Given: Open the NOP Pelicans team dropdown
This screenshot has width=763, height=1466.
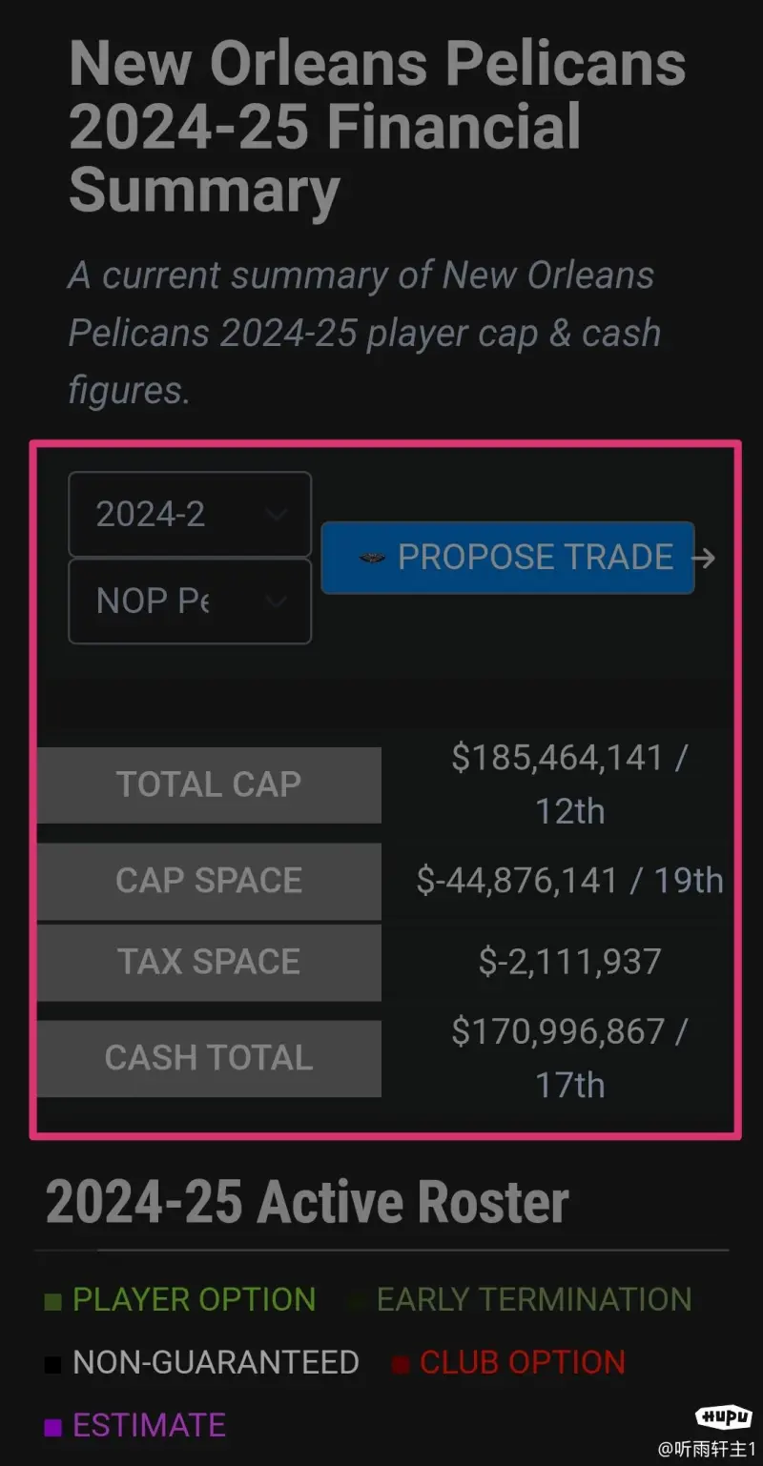Looking at the screenshot, I should coord(190,601).
